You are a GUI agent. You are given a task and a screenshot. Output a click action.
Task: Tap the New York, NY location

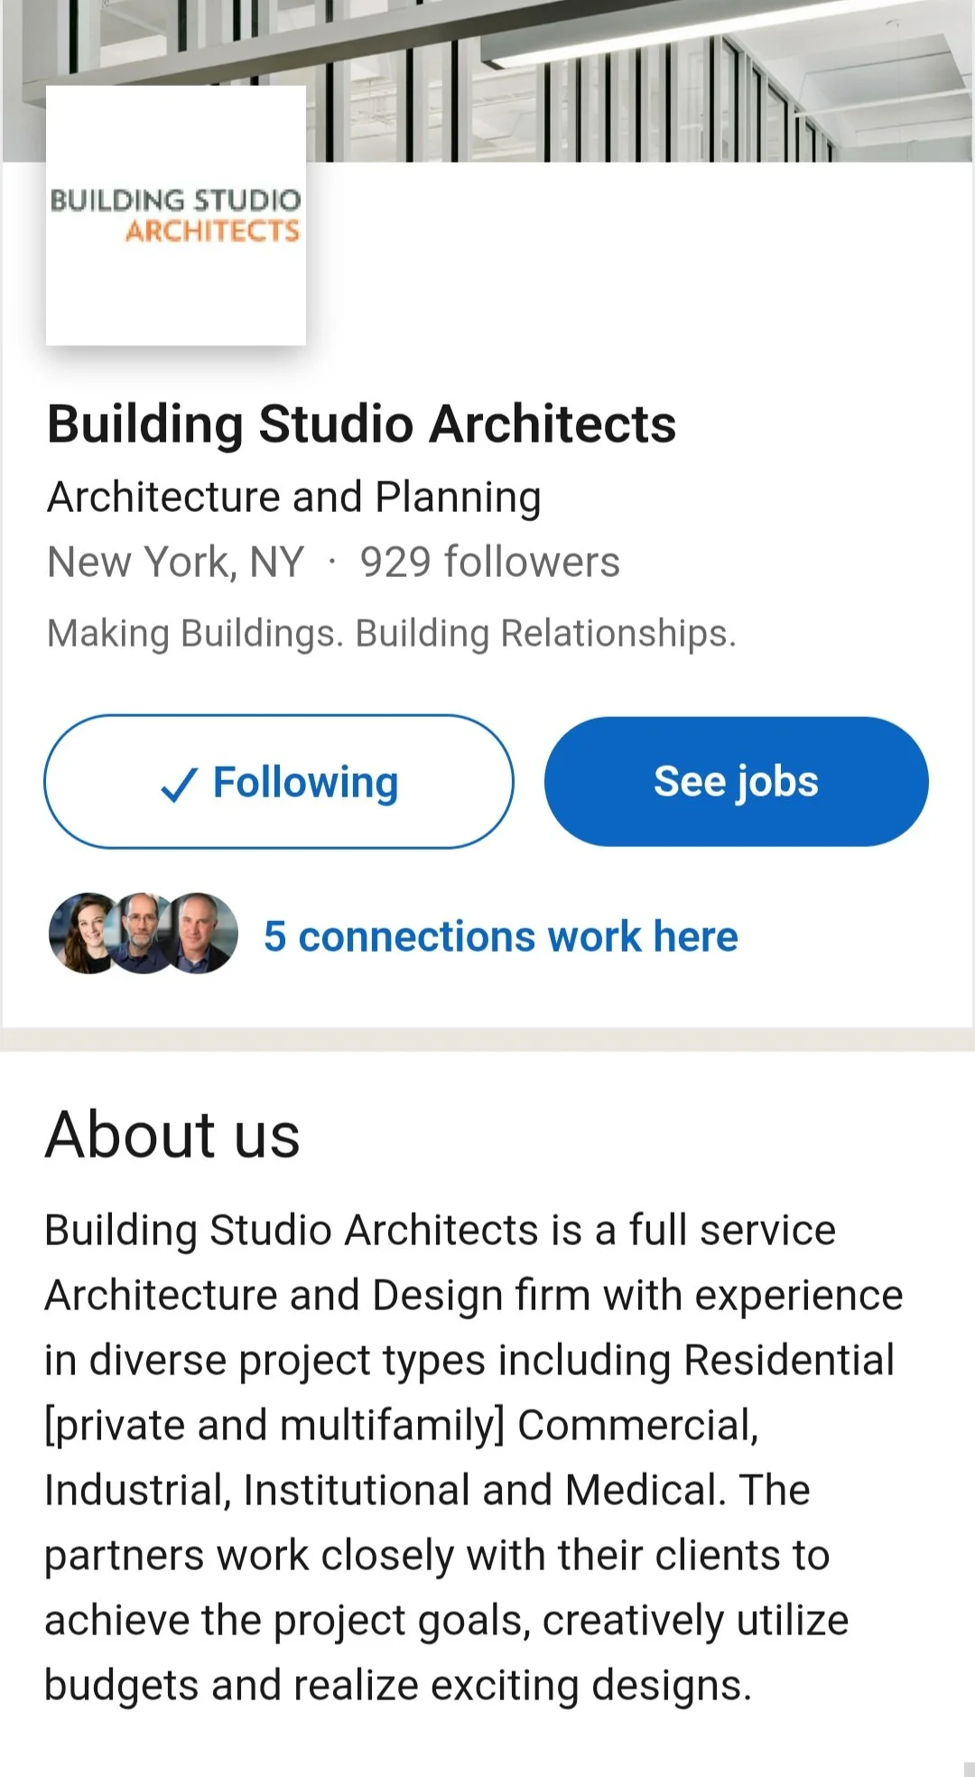(176, 562)
